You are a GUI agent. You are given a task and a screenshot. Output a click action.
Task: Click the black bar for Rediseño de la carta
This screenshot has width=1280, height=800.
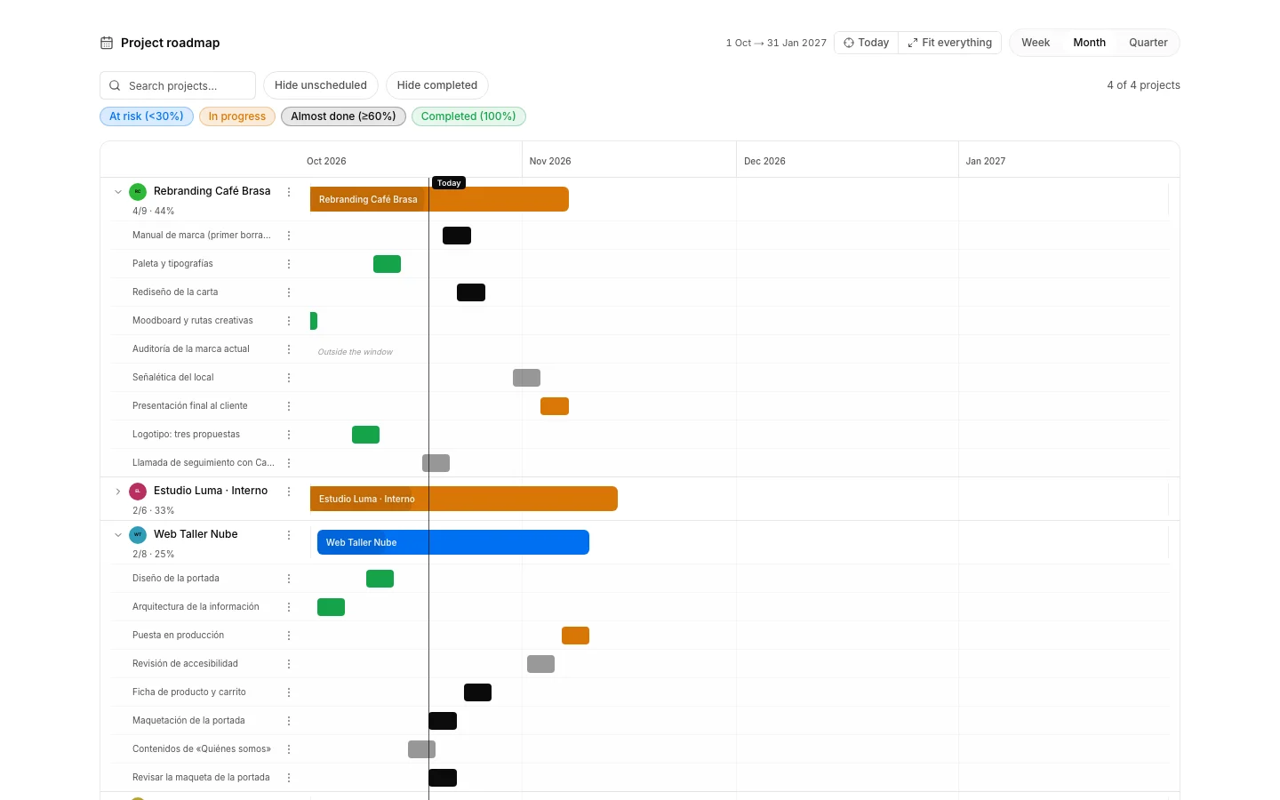471,292
